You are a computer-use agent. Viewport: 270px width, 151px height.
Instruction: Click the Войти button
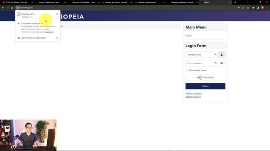point(205,86)
